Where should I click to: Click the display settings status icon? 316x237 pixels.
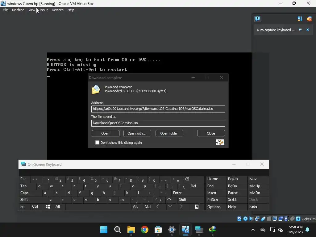[275, 219]
